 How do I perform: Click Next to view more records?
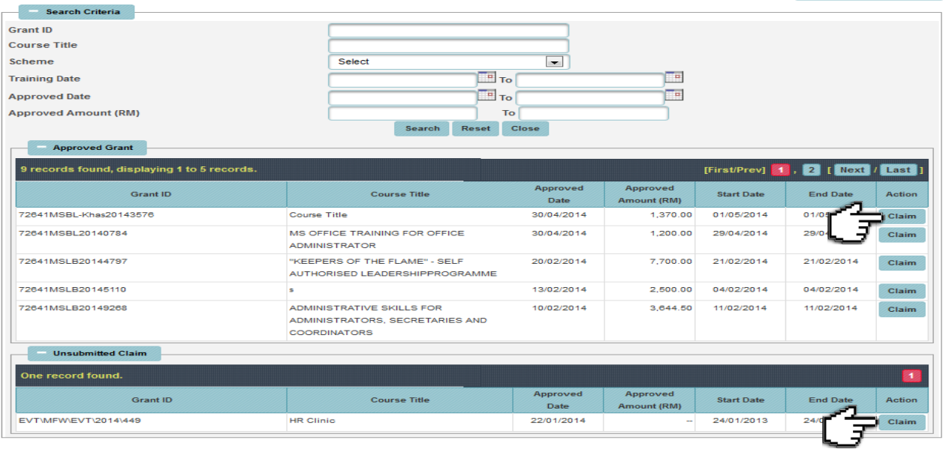[853, 169]
